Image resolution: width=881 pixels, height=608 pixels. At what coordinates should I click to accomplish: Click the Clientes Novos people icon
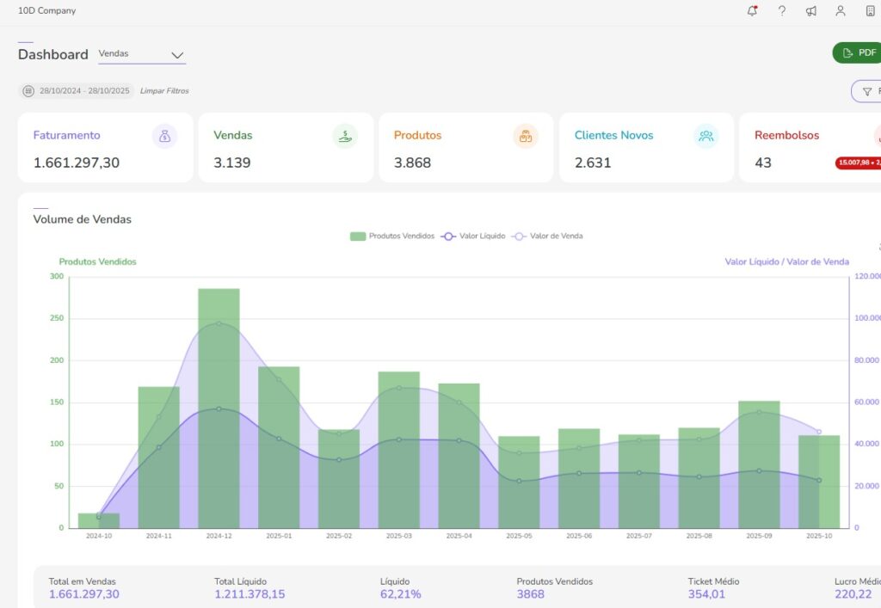(705, 136)
